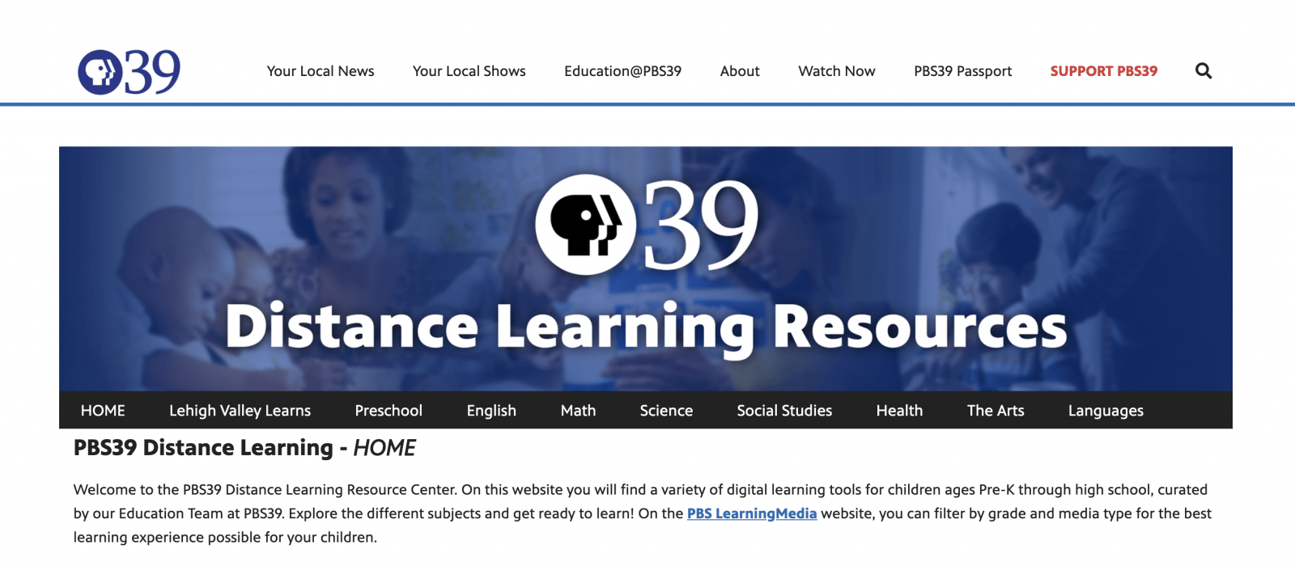The image size is (1295, 566).
Task: Click SUPPORT PBS39 link
Action: [1104, 71]
